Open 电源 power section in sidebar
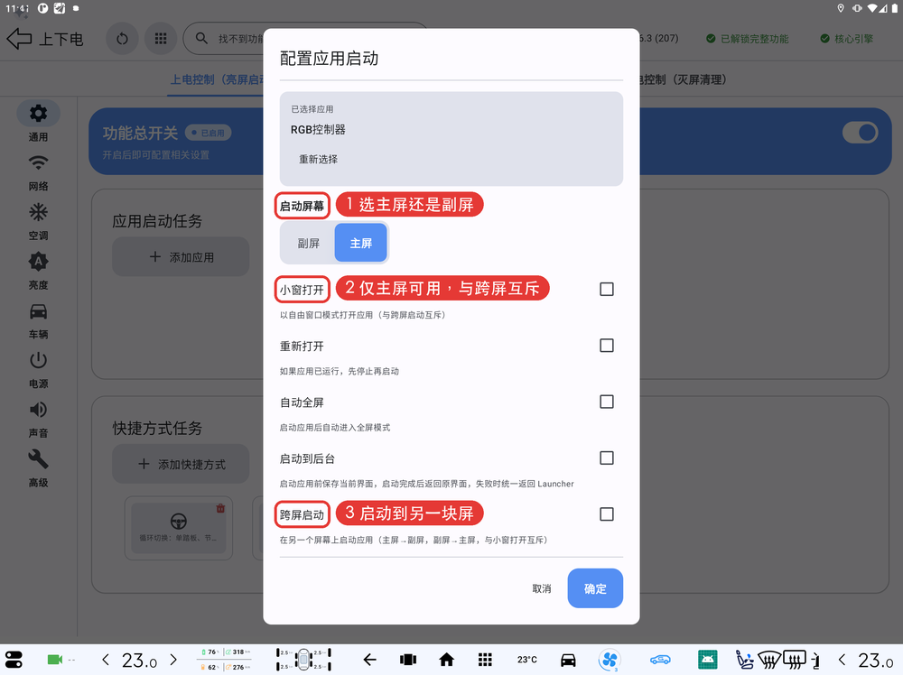Screen dimensions: 903x675 tap(38, 369)
